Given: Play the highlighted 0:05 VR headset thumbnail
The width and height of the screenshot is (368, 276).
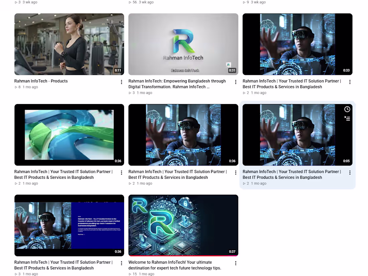Looking at the screenshot, I should point(297,135).
